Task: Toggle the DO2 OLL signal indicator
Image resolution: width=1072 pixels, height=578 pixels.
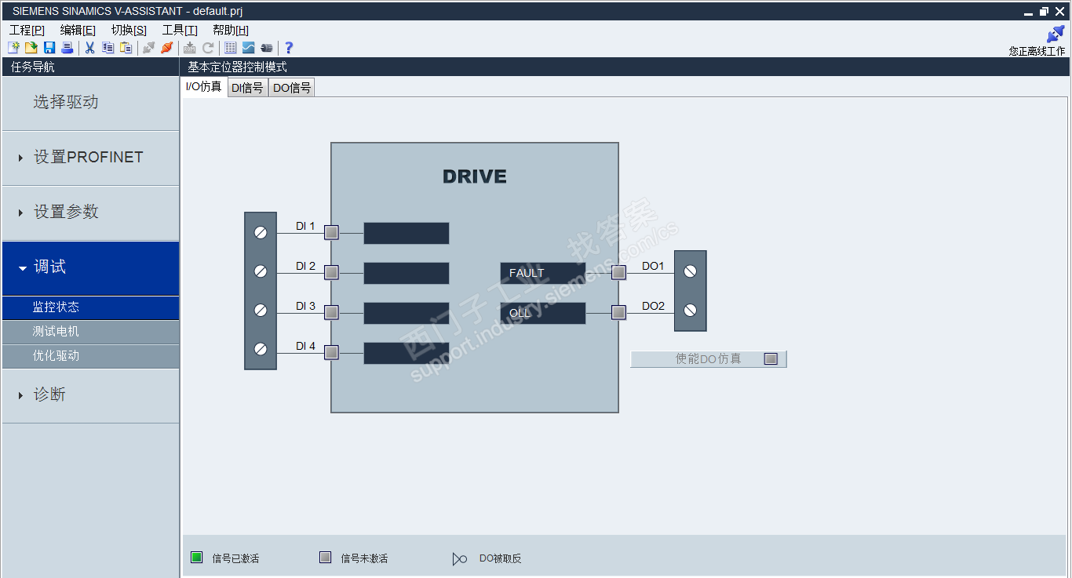Action: (618, 312)
